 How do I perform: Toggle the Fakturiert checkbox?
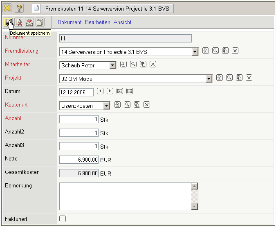[x=63, y=219]
